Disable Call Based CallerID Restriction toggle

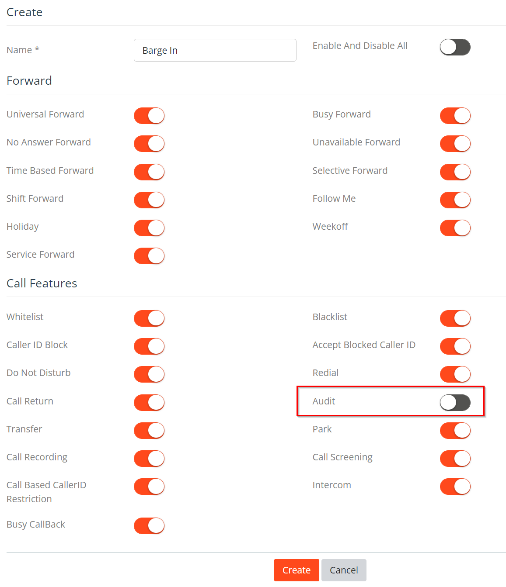149,487
